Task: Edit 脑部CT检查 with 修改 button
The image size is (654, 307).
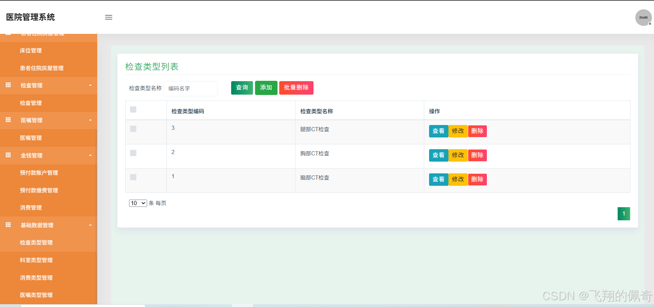Action: (458, 180)
